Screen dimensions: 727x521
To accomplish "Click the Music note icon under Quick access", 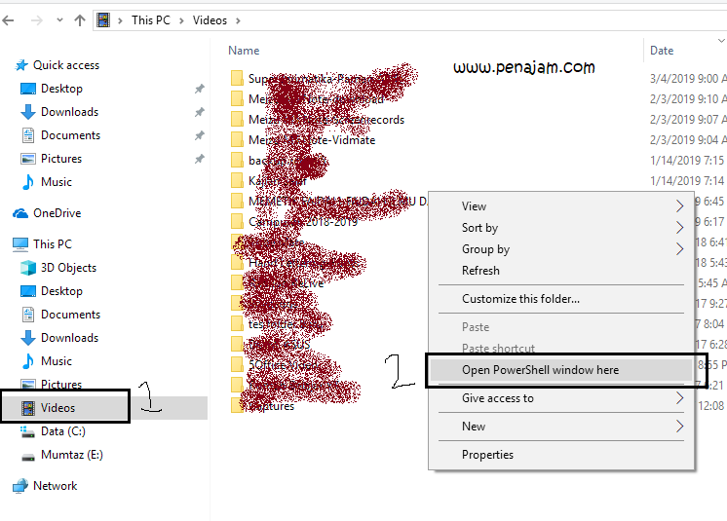I will point(28,182).
